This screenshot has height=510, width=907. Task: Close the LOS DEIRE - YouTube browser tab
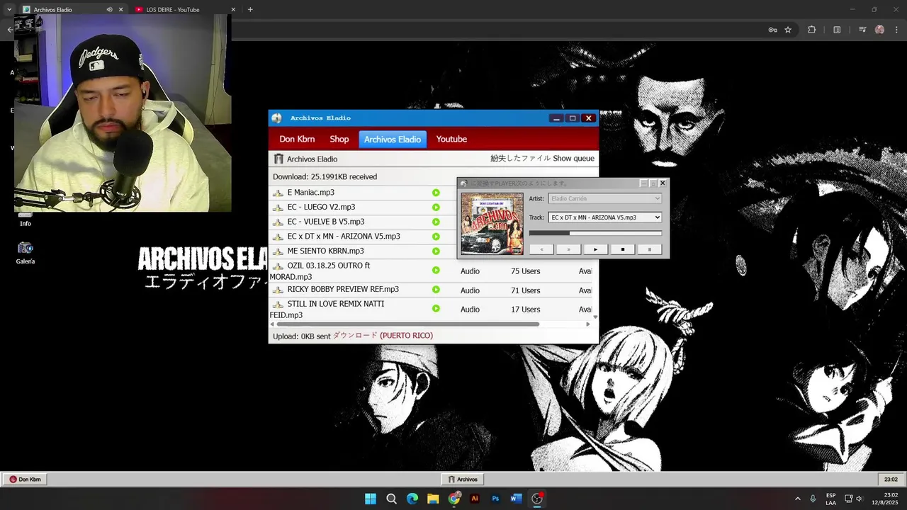point(233,10)
